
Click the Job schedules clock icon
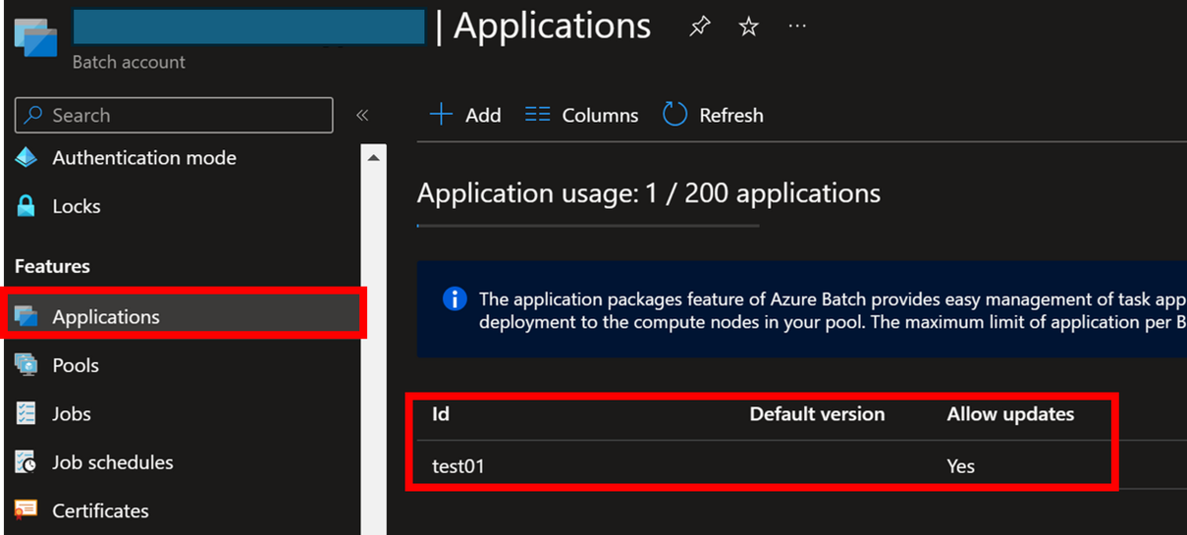(26, 462)
